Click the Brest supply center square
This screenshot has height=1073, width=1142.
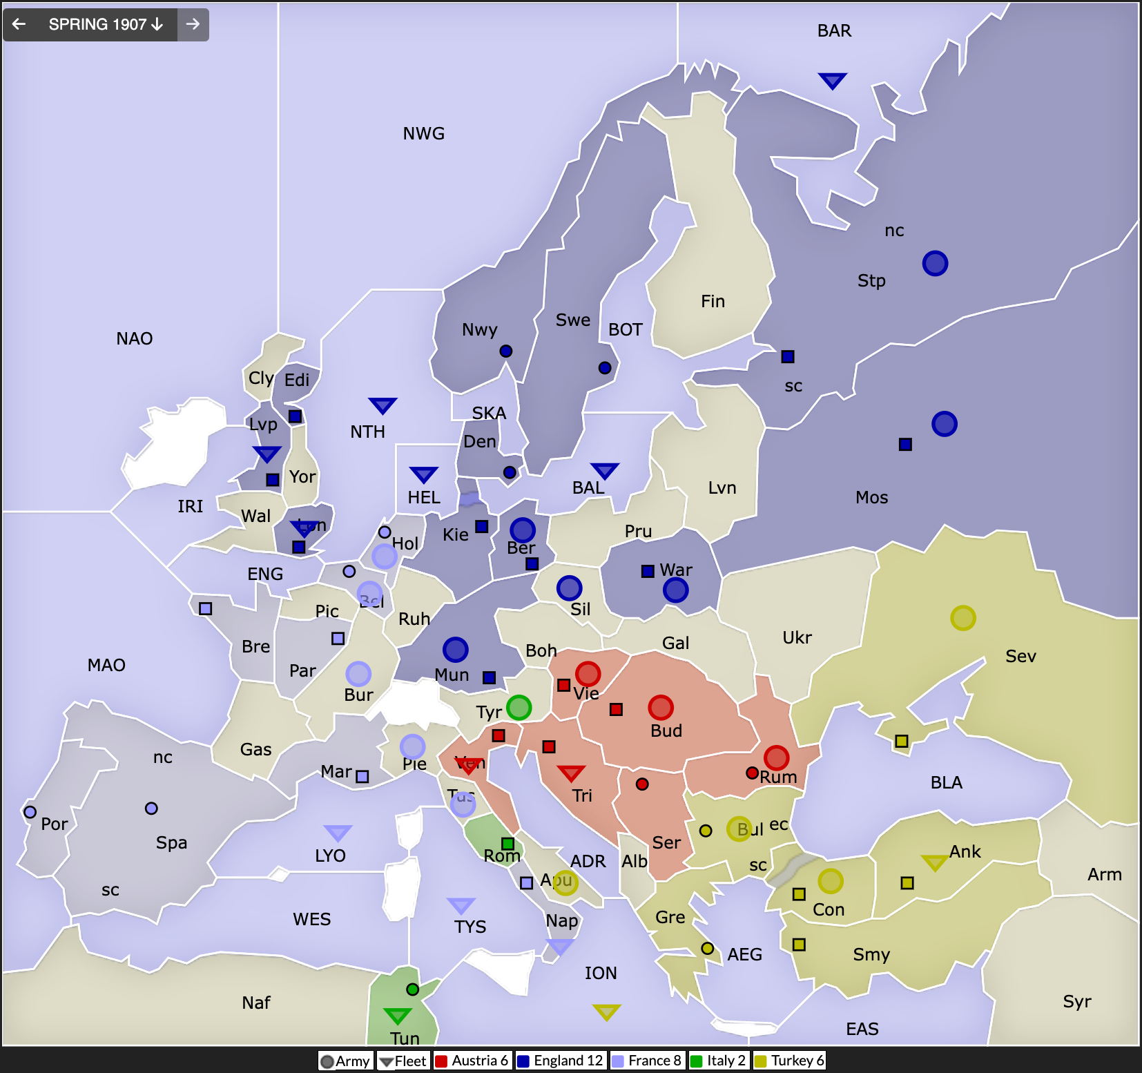205,608
